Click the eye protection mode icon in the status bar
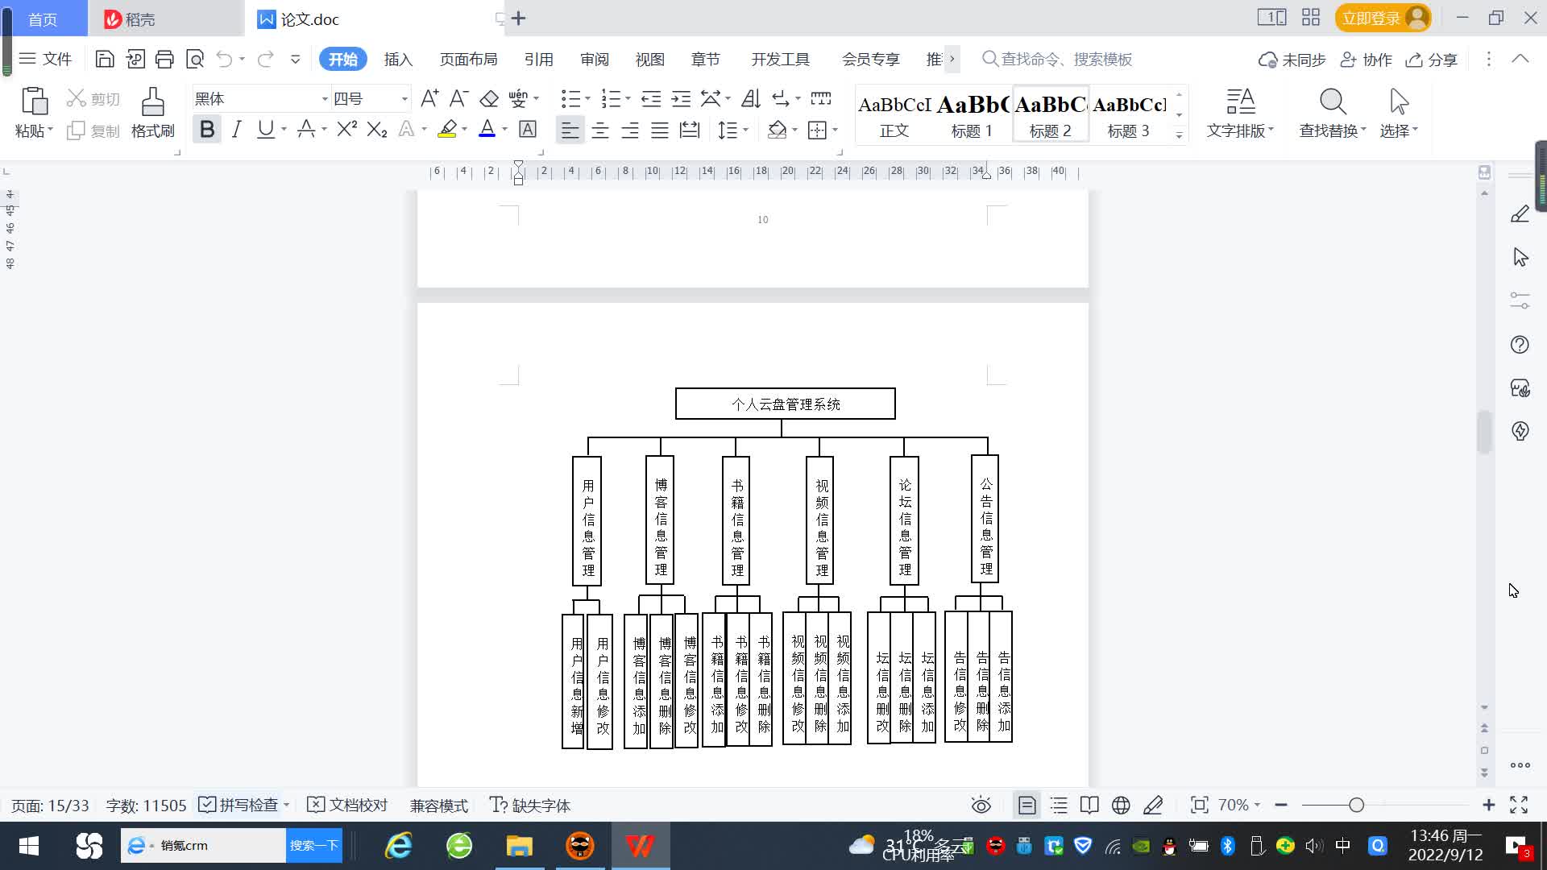 coord(981,805)
